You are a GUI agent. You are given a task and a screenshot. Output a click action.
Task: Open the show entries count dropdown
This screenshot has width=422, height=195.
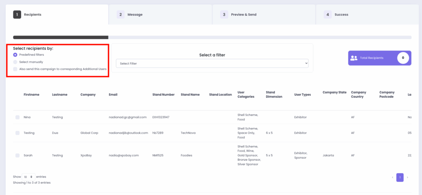click(28, 176)
